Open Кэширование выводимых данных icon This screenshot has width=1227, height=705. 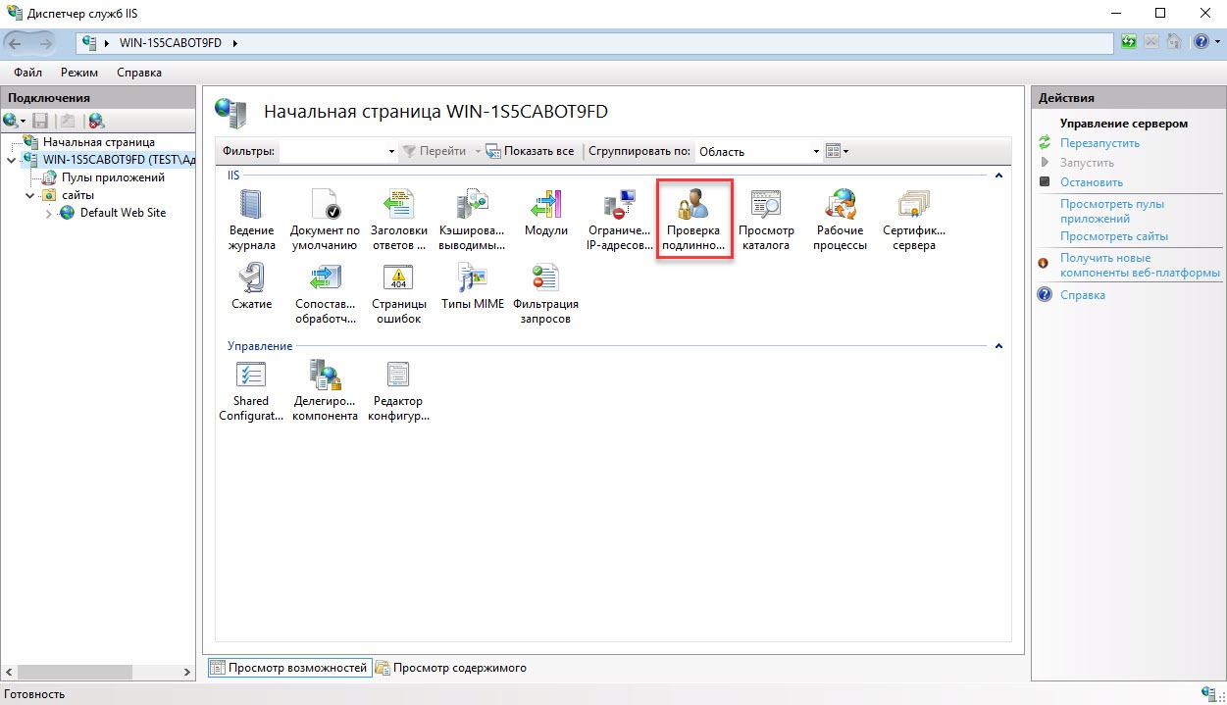(472, 221)
